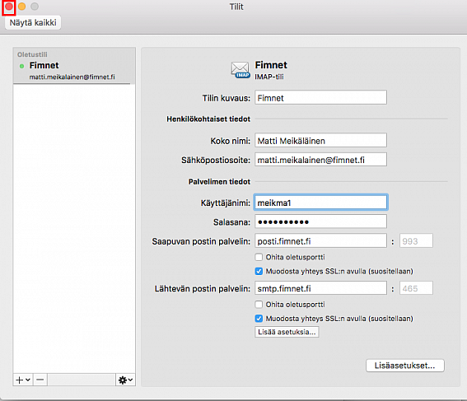This screenshot has height=401, width=467.
Task: Remove the account with the minus button
Action: click(40, 380)
